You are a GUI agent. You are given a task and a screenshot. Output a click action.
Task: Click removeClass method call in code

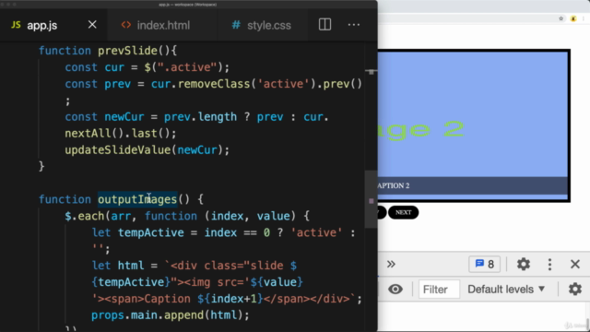pos(214,84)
